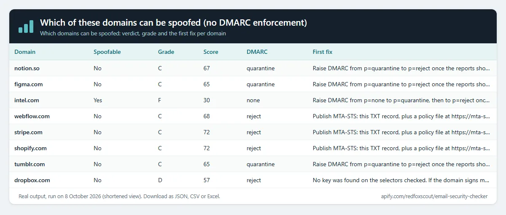
Task: Click DMARC reject value for webflow.com
Action: point(254,116)
